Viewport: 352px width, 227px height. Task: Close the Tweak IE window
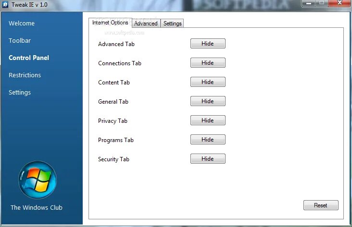click(x=339, y=3)
